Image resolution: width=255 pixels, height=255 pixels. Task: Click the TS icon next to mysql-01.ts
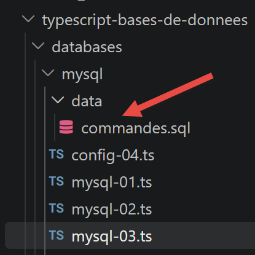point(57,181)
